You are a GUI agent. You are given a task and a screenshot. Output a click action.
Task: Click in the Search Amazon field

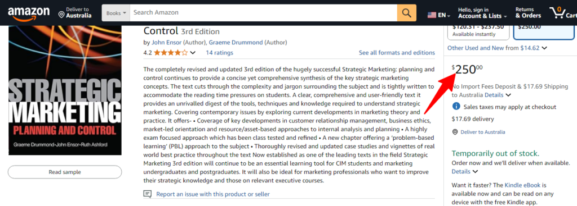(264, 13)
